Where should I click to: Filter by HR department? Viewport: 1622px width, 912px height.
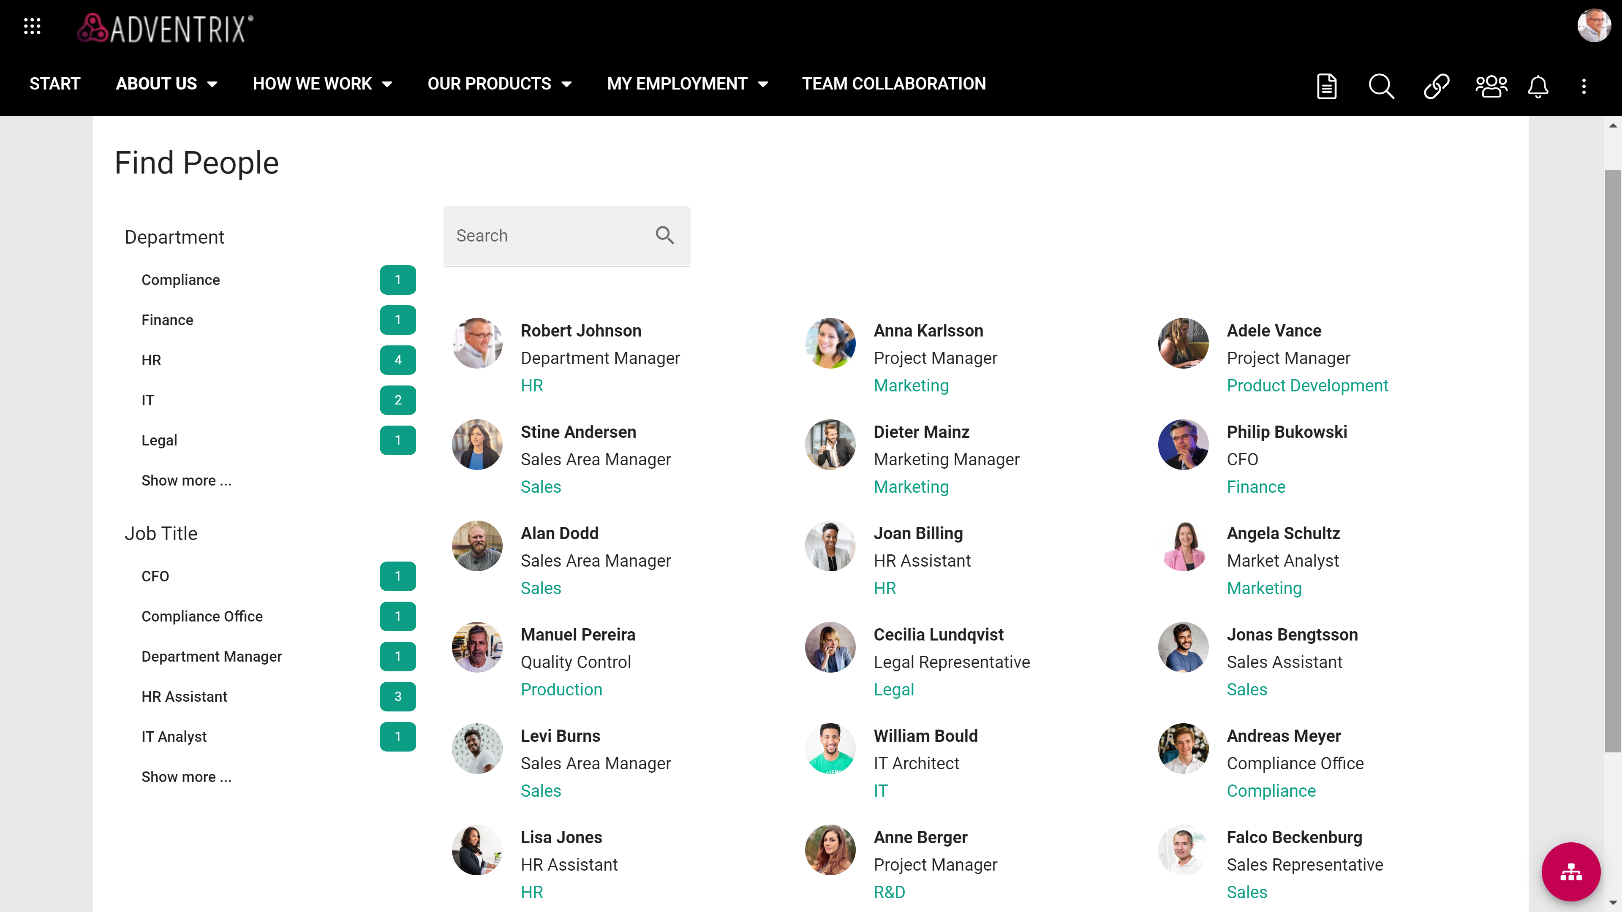151,360
